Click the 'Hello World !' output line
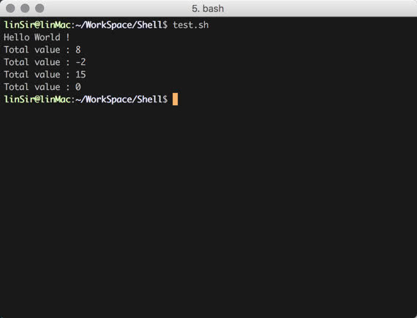Screen dimensions: 417x318 point(37,37)
